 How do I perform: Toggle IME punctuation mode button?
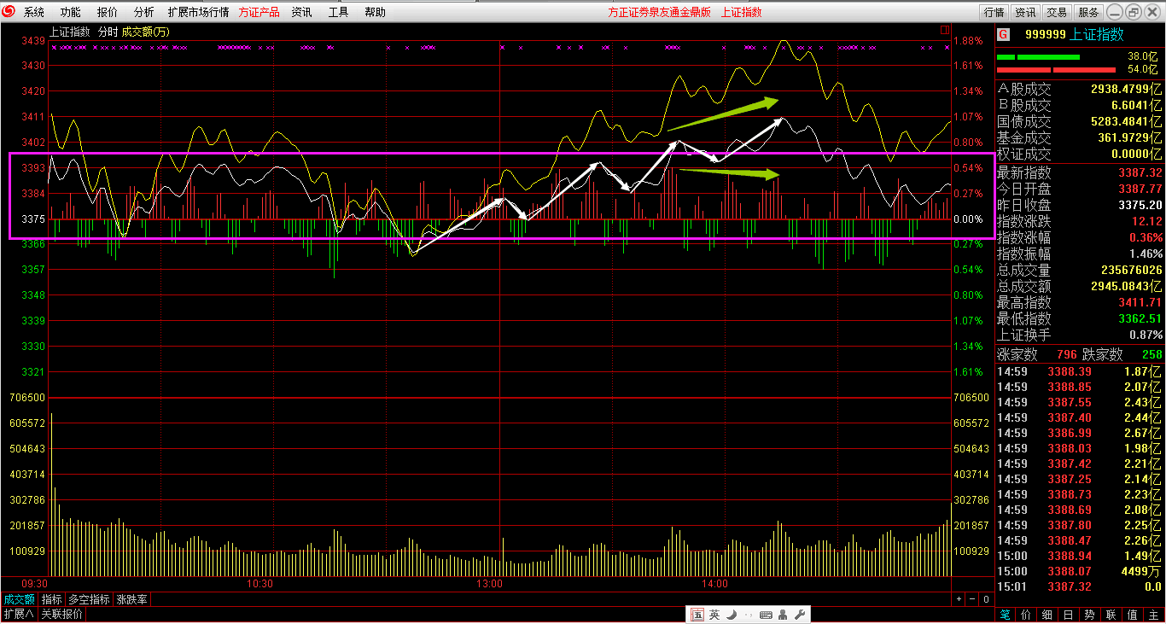coord(749,615)
